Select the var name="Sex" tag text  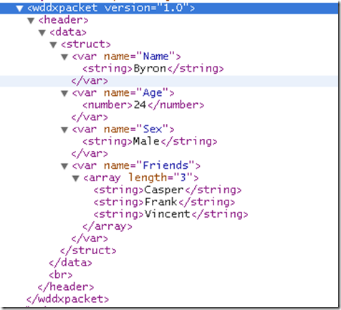click(123, 130)
